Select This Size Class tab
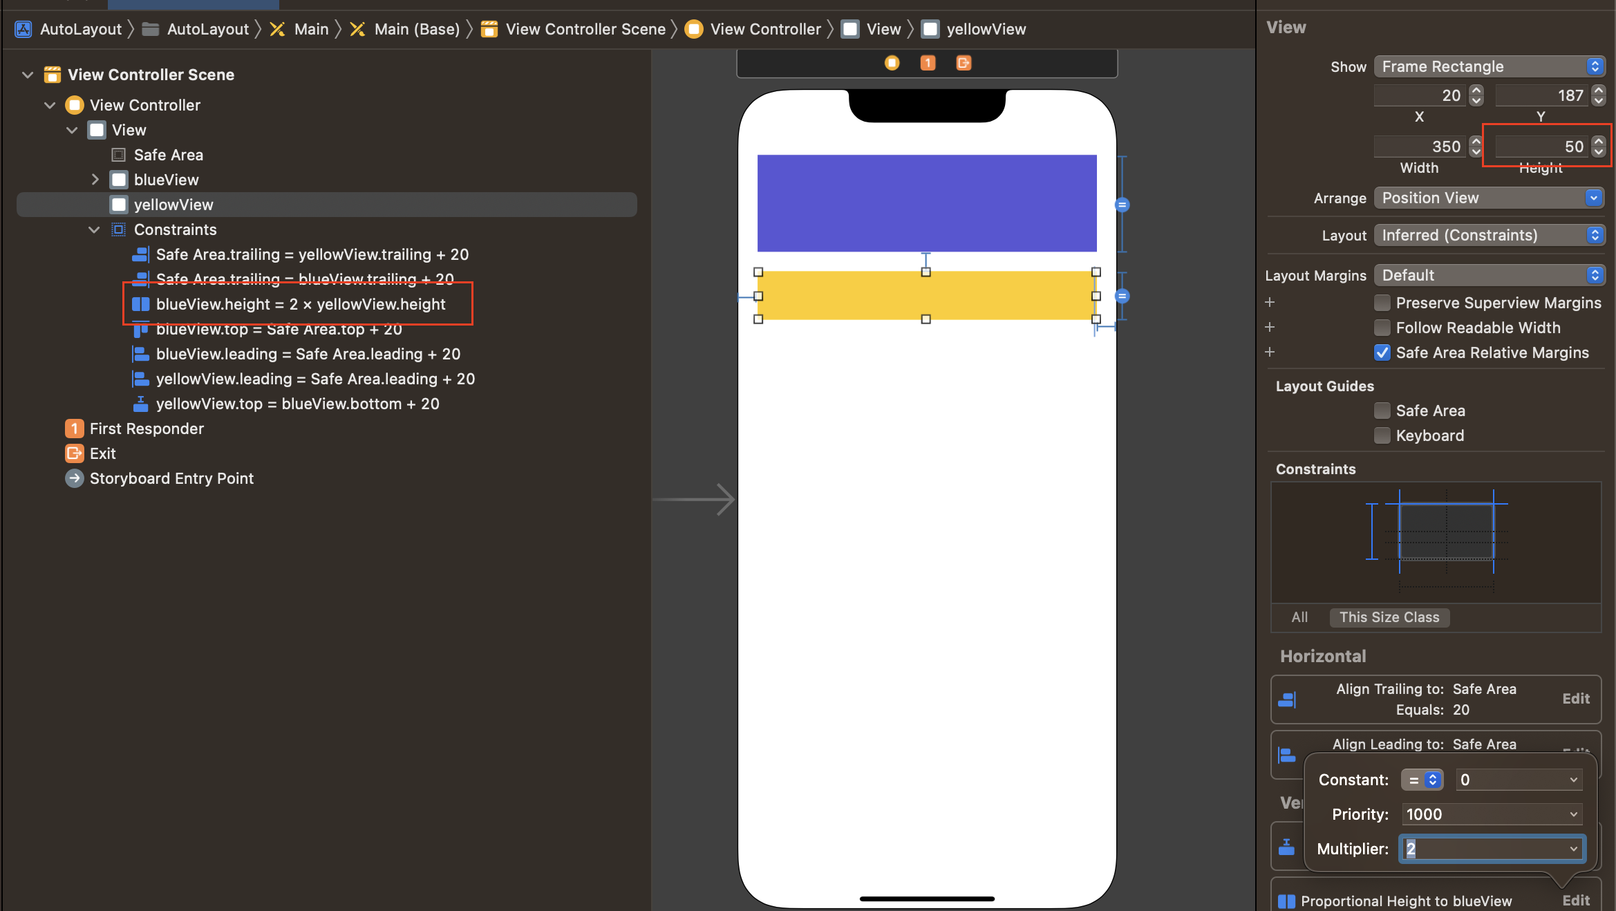Image resolution: width=1616 pixels, height=911 pixels. 1389,617
